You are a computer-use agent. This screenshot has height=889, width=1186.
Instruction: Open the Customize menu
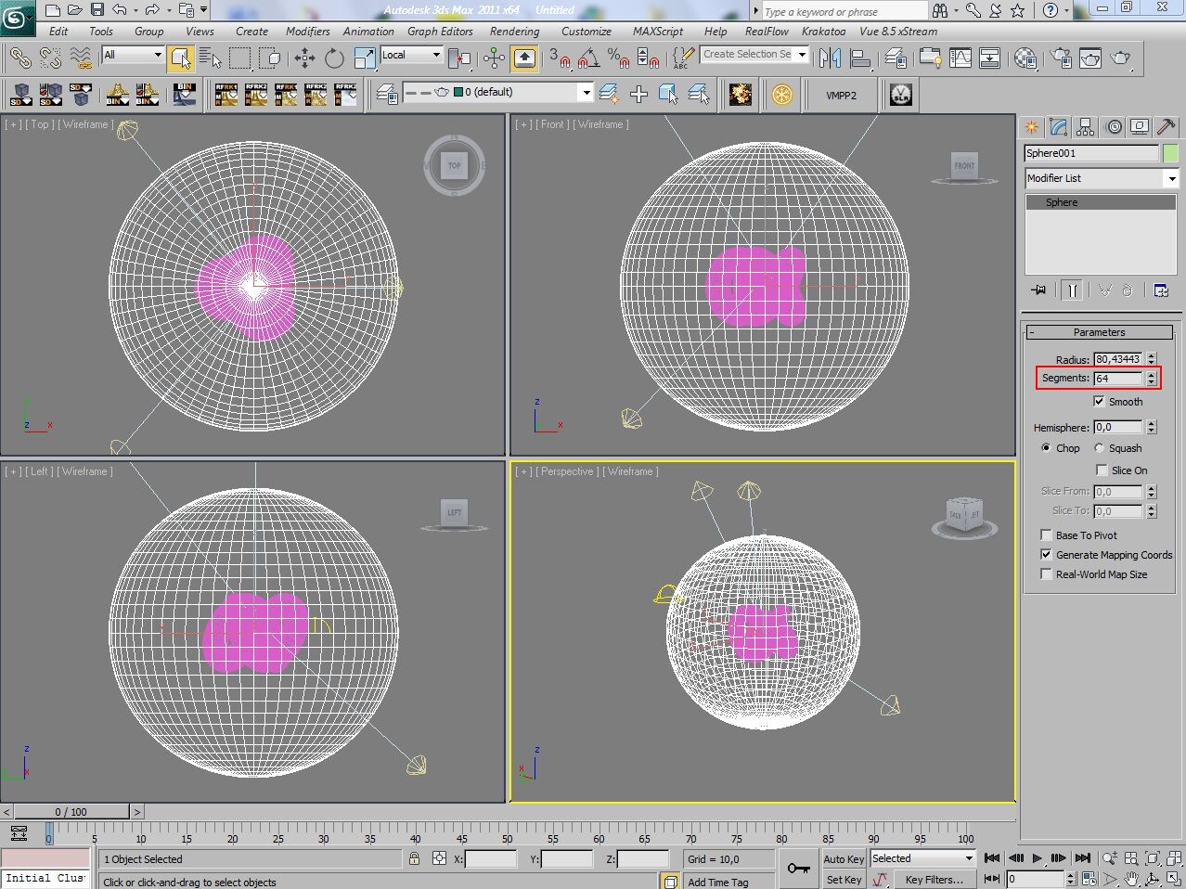tap(587, 32)
